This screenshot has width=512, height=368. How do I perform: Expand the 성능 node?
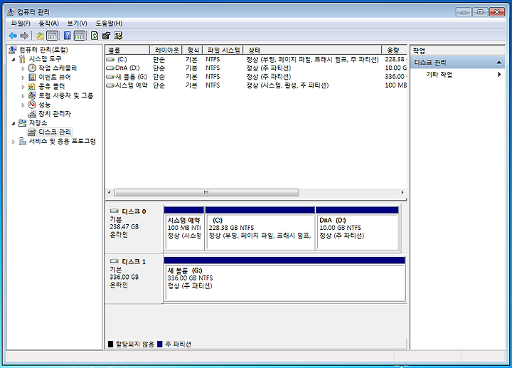[x=23, y=105]
